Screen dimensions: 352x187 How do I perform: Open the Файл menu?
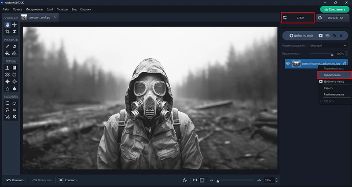6,9
